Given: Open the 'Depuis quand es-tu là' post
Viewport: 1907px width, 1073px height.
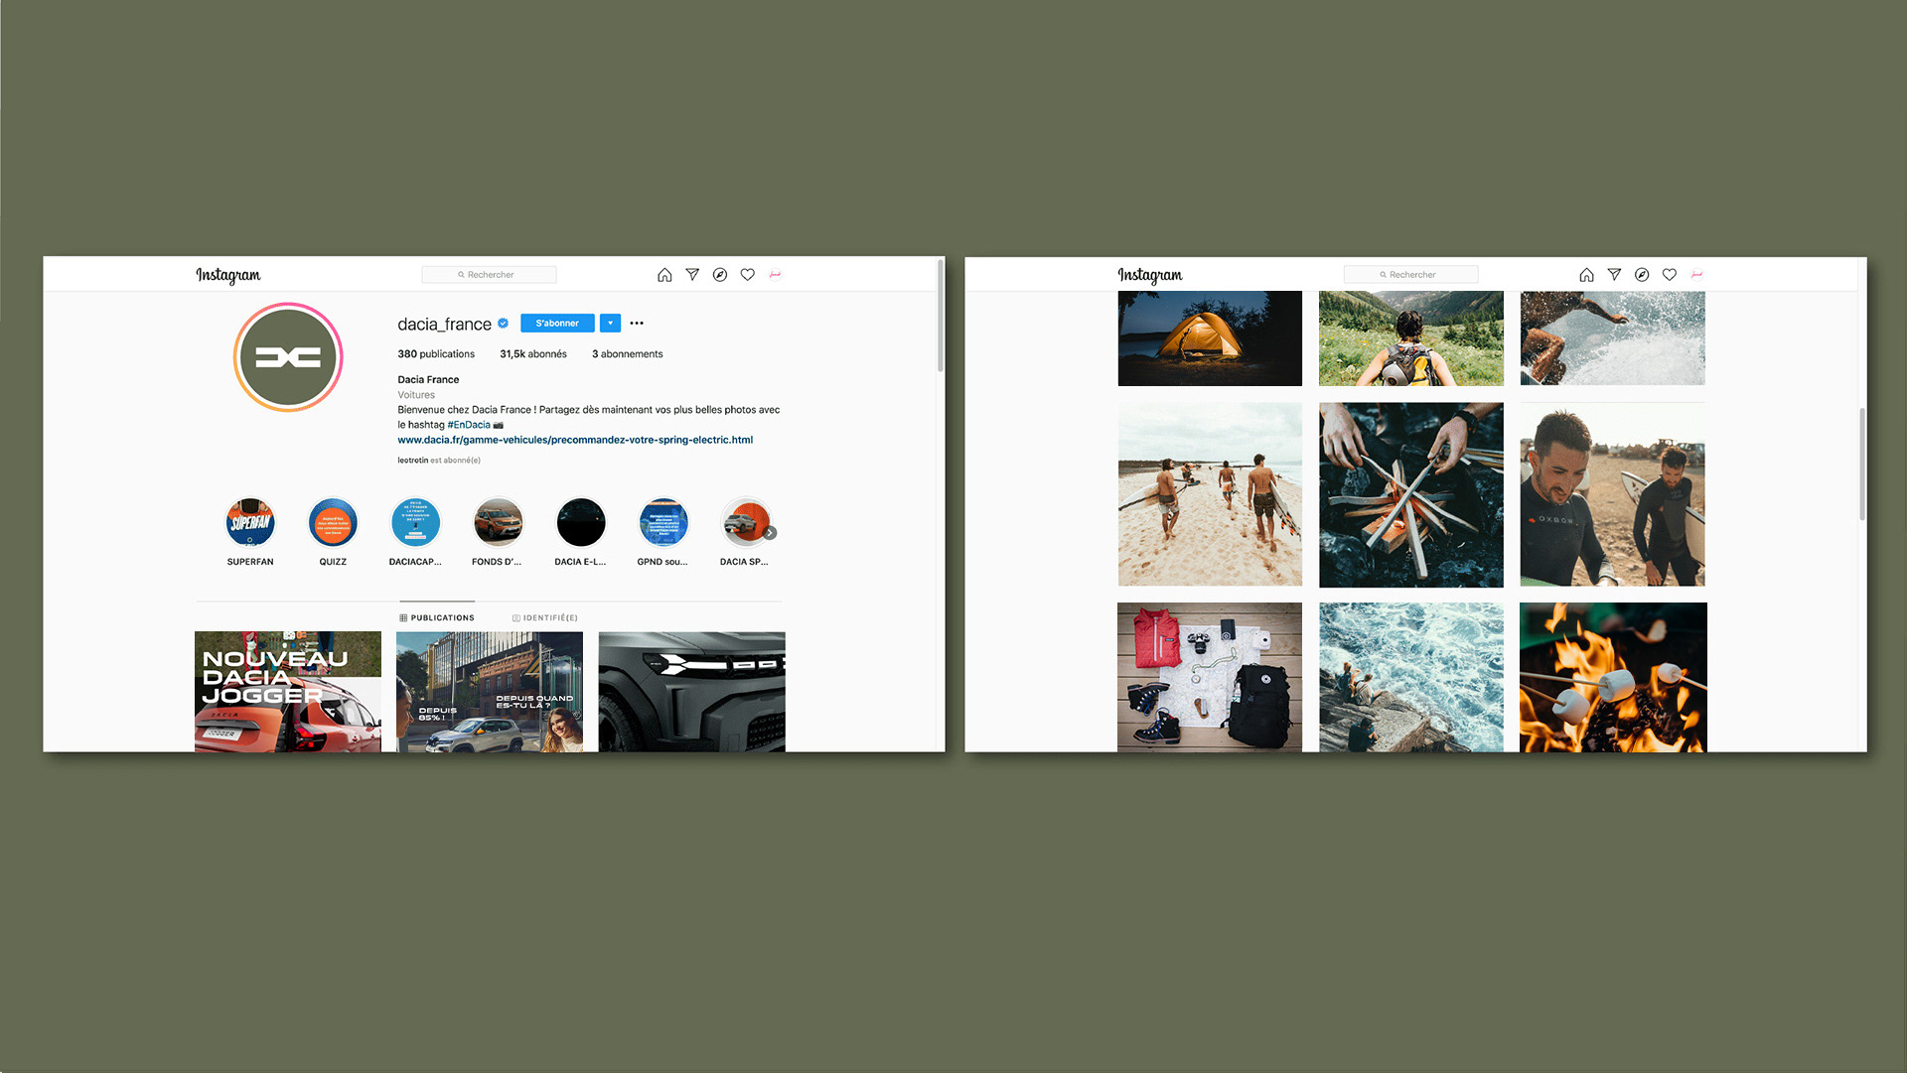Looking at the screenshot, I should tap(490, 692).
